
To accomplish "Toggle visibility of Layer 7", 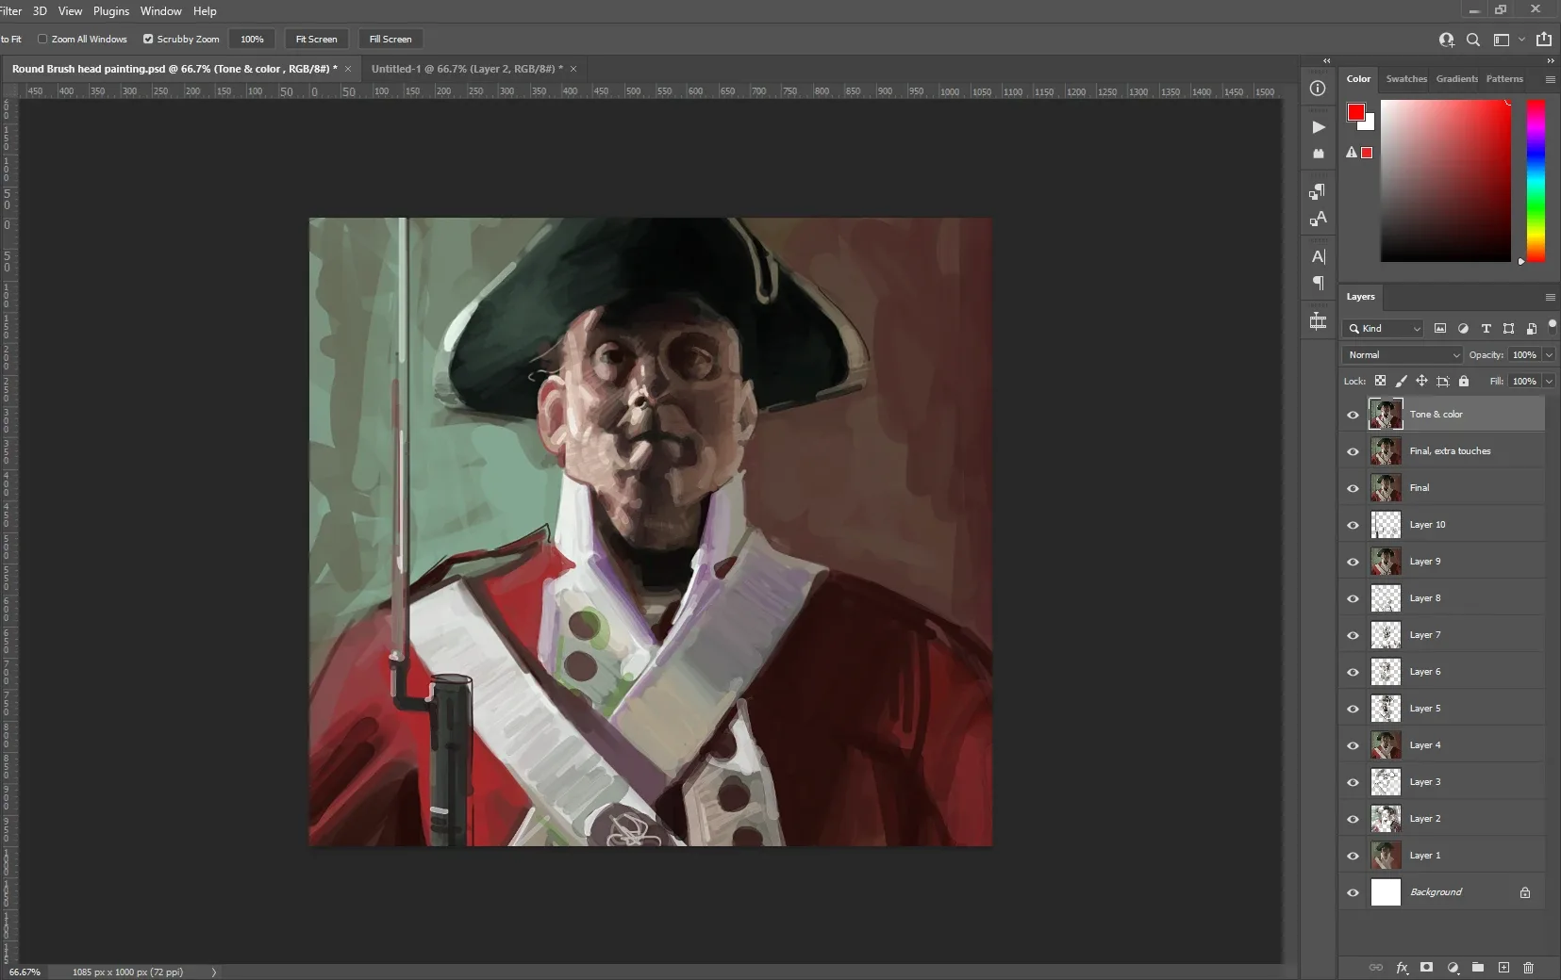I will (1353, 635).
